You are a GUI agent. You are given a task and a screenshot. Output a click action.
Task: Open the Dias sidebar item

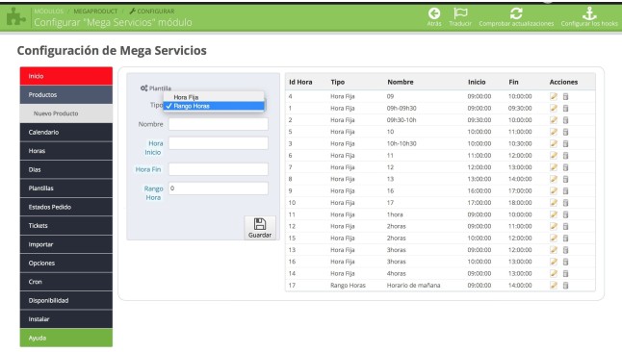[x=66, y=169]
